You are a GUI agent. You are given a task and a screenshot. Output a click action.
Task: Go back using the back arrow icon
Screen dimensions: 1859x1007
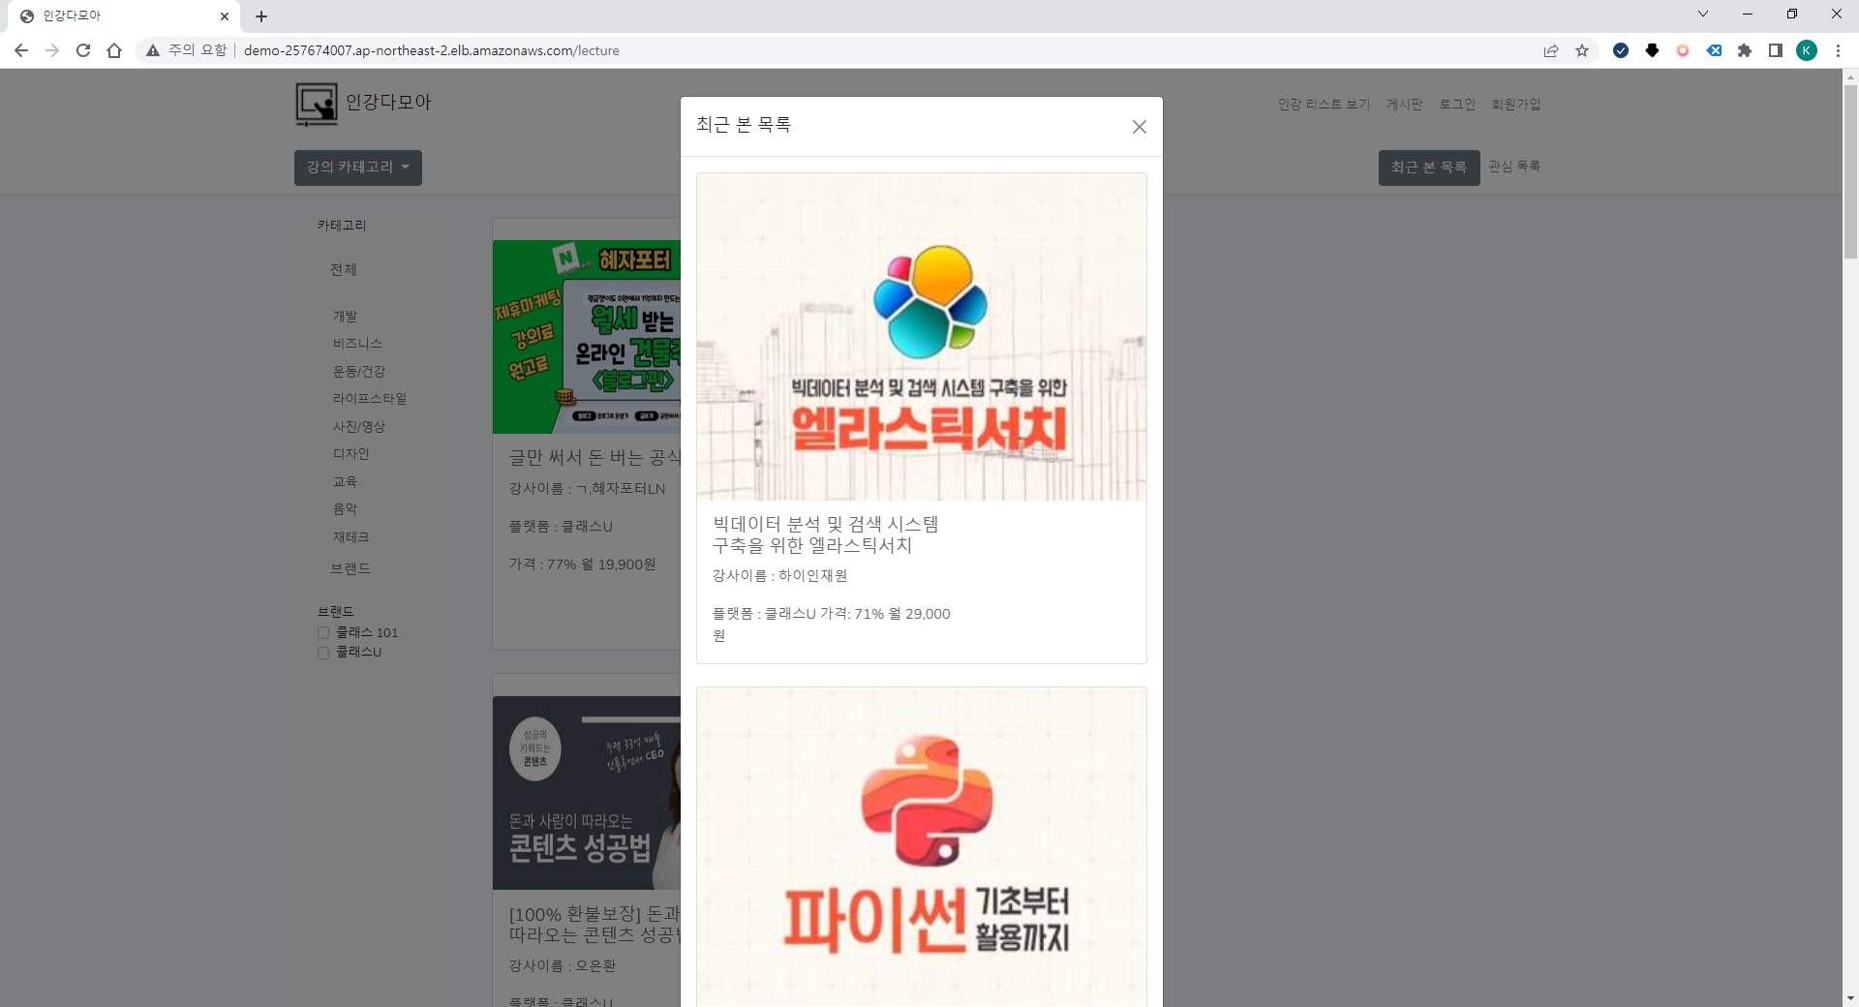[x=21, y=50]
